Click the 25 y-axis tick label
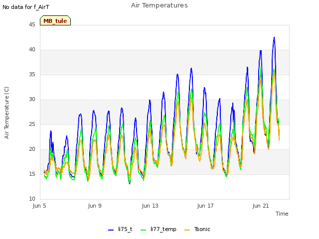The width and height of the screenshot is (319, 239). (x=32, y=124)
